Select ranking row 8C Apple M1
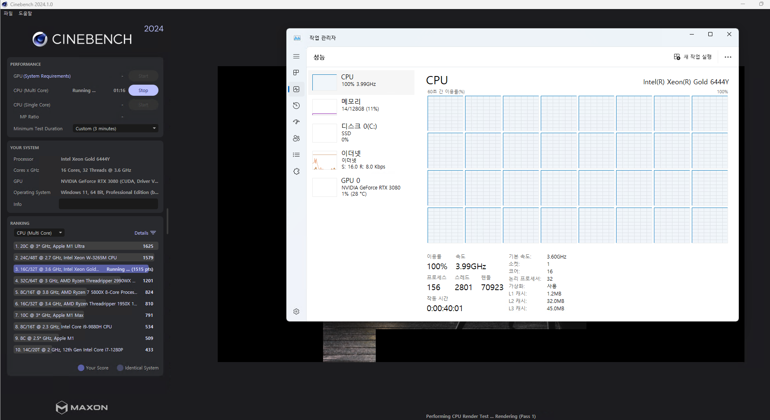 click(86, 338)
